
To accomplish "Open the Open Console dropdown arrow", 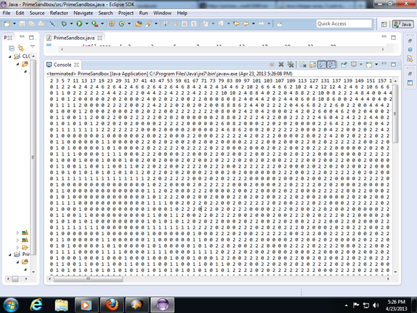I will (376, 65).
